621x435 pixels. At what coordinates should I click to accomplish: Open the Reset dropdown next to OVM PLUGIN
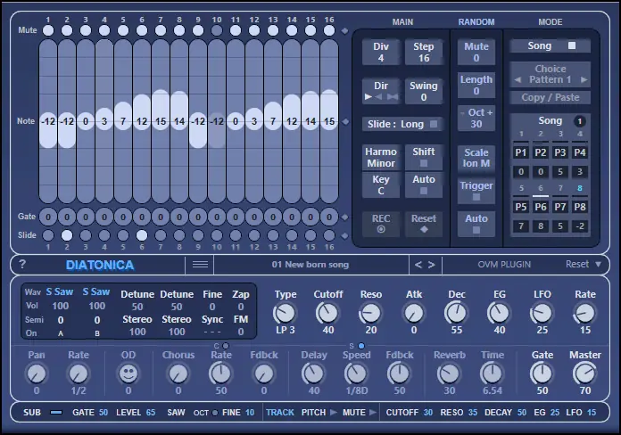(583, 265)
